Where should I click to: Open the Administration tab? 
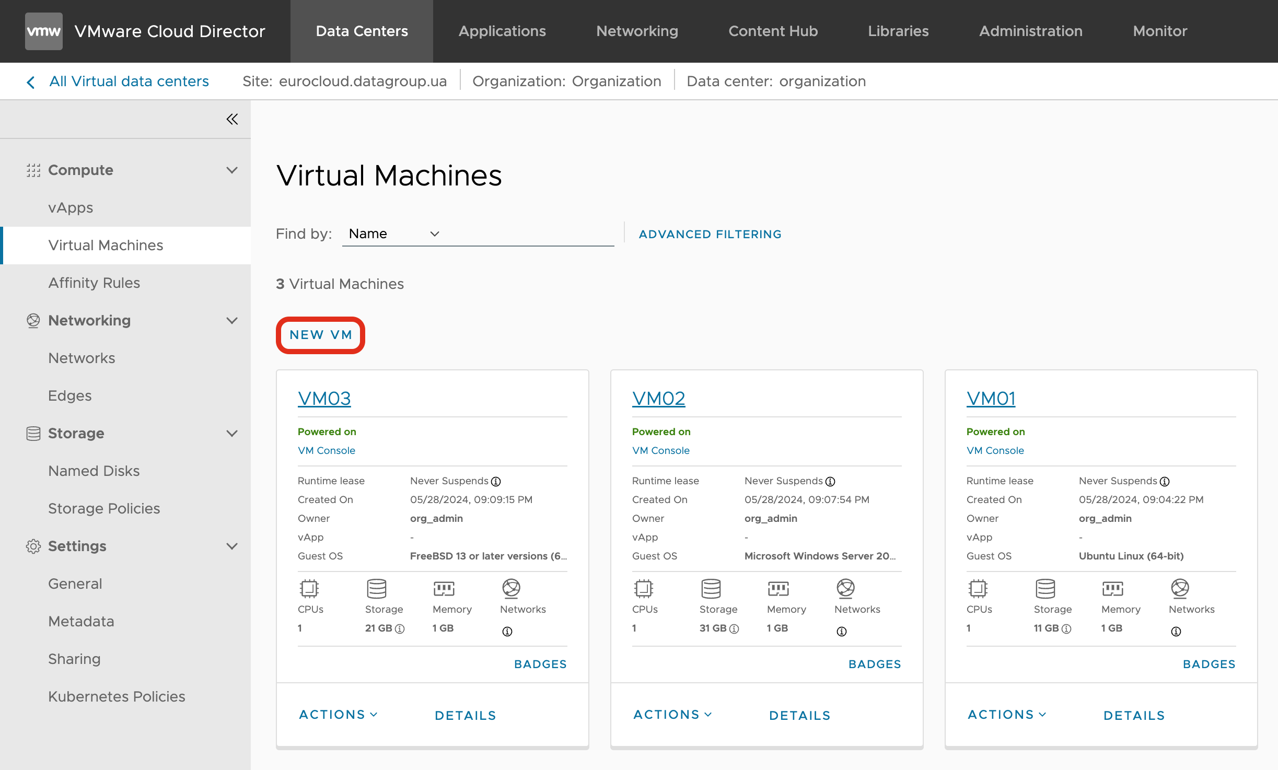click(x=1030, y=31)
